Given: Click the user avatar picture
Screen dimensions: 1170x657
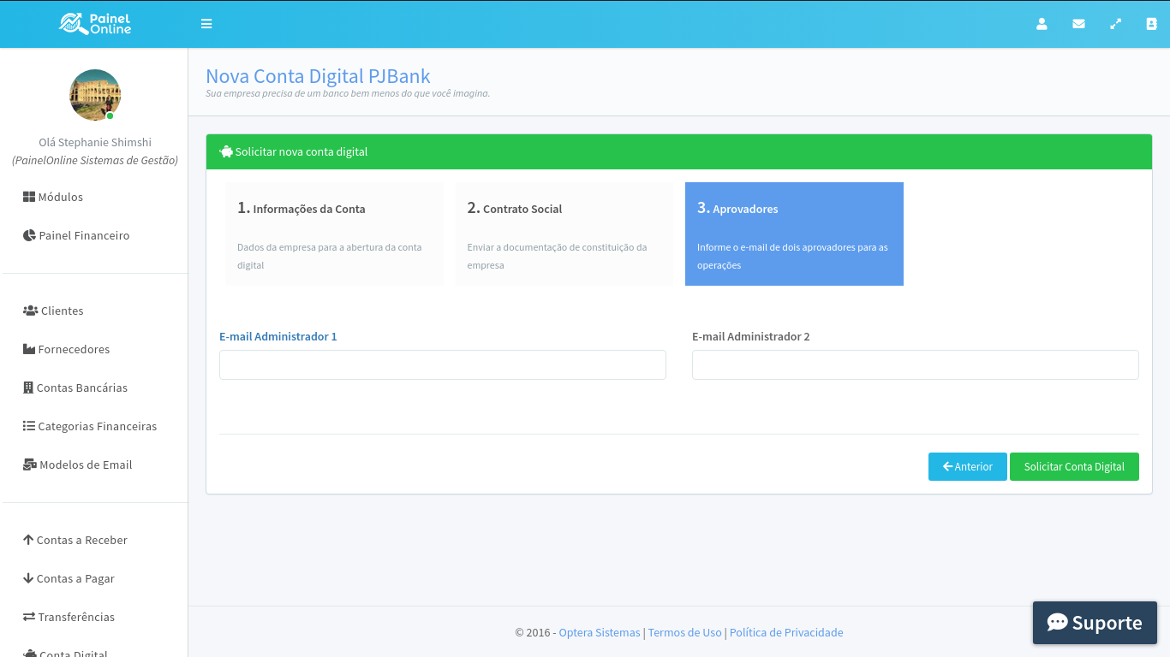Looking at the screenshot, I should click(95, 95).
